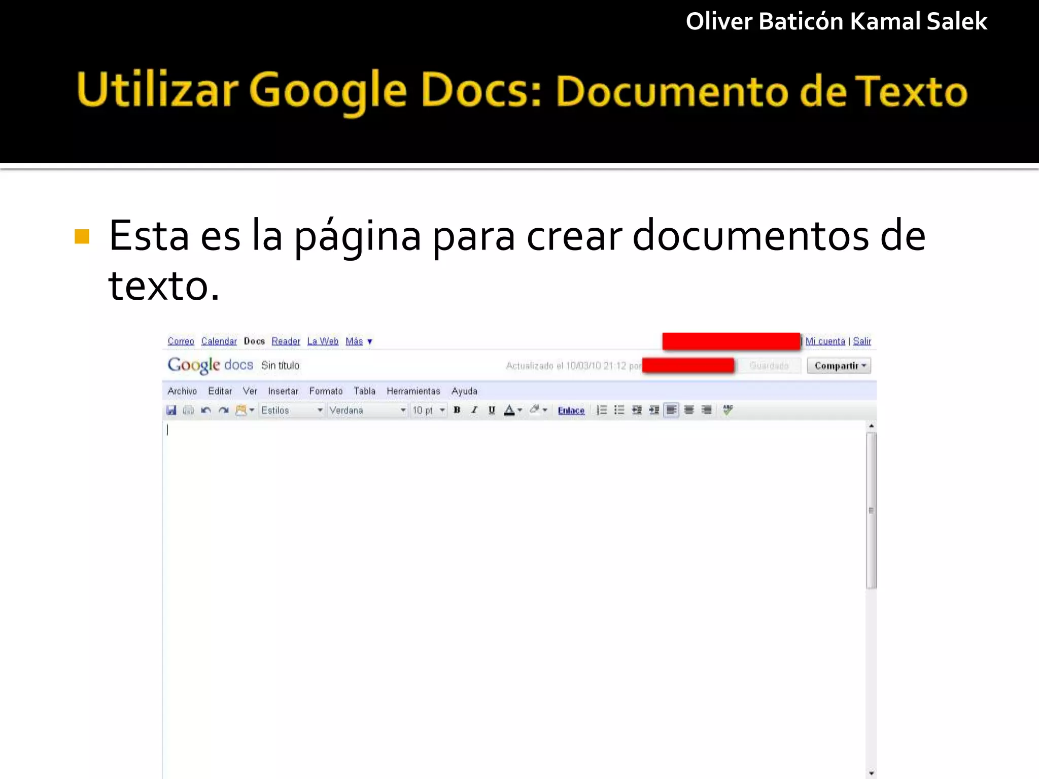Click the document's vertical scrollbar
The image size is (1039, 779).
(871, 510)
